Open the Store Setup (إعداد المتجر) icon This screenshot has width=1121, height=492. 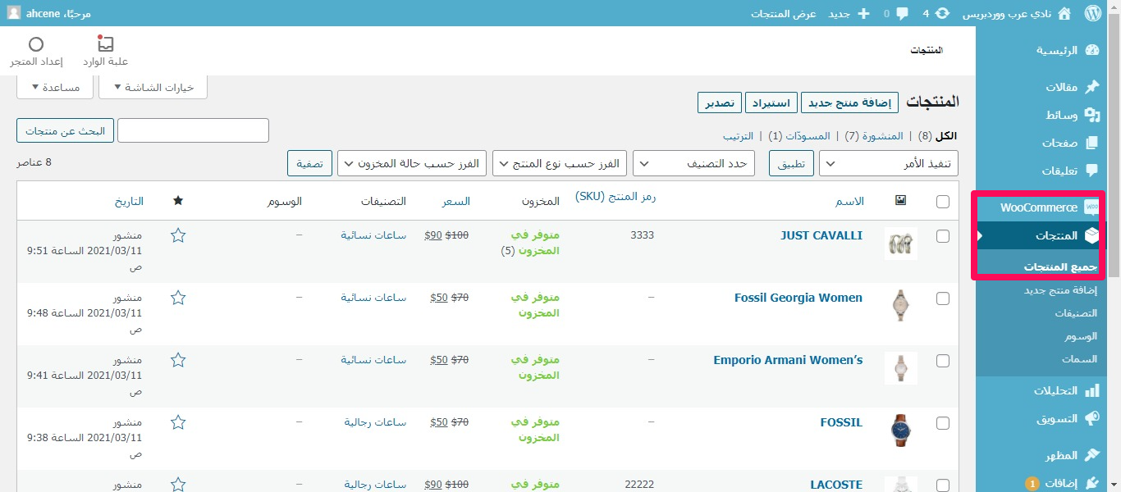click(x=36, y=51)
